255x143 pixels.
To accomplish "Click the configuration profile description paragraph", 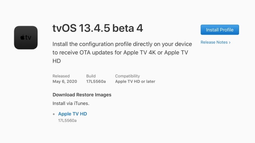I will pyautogui.click(x=122, y=52).
